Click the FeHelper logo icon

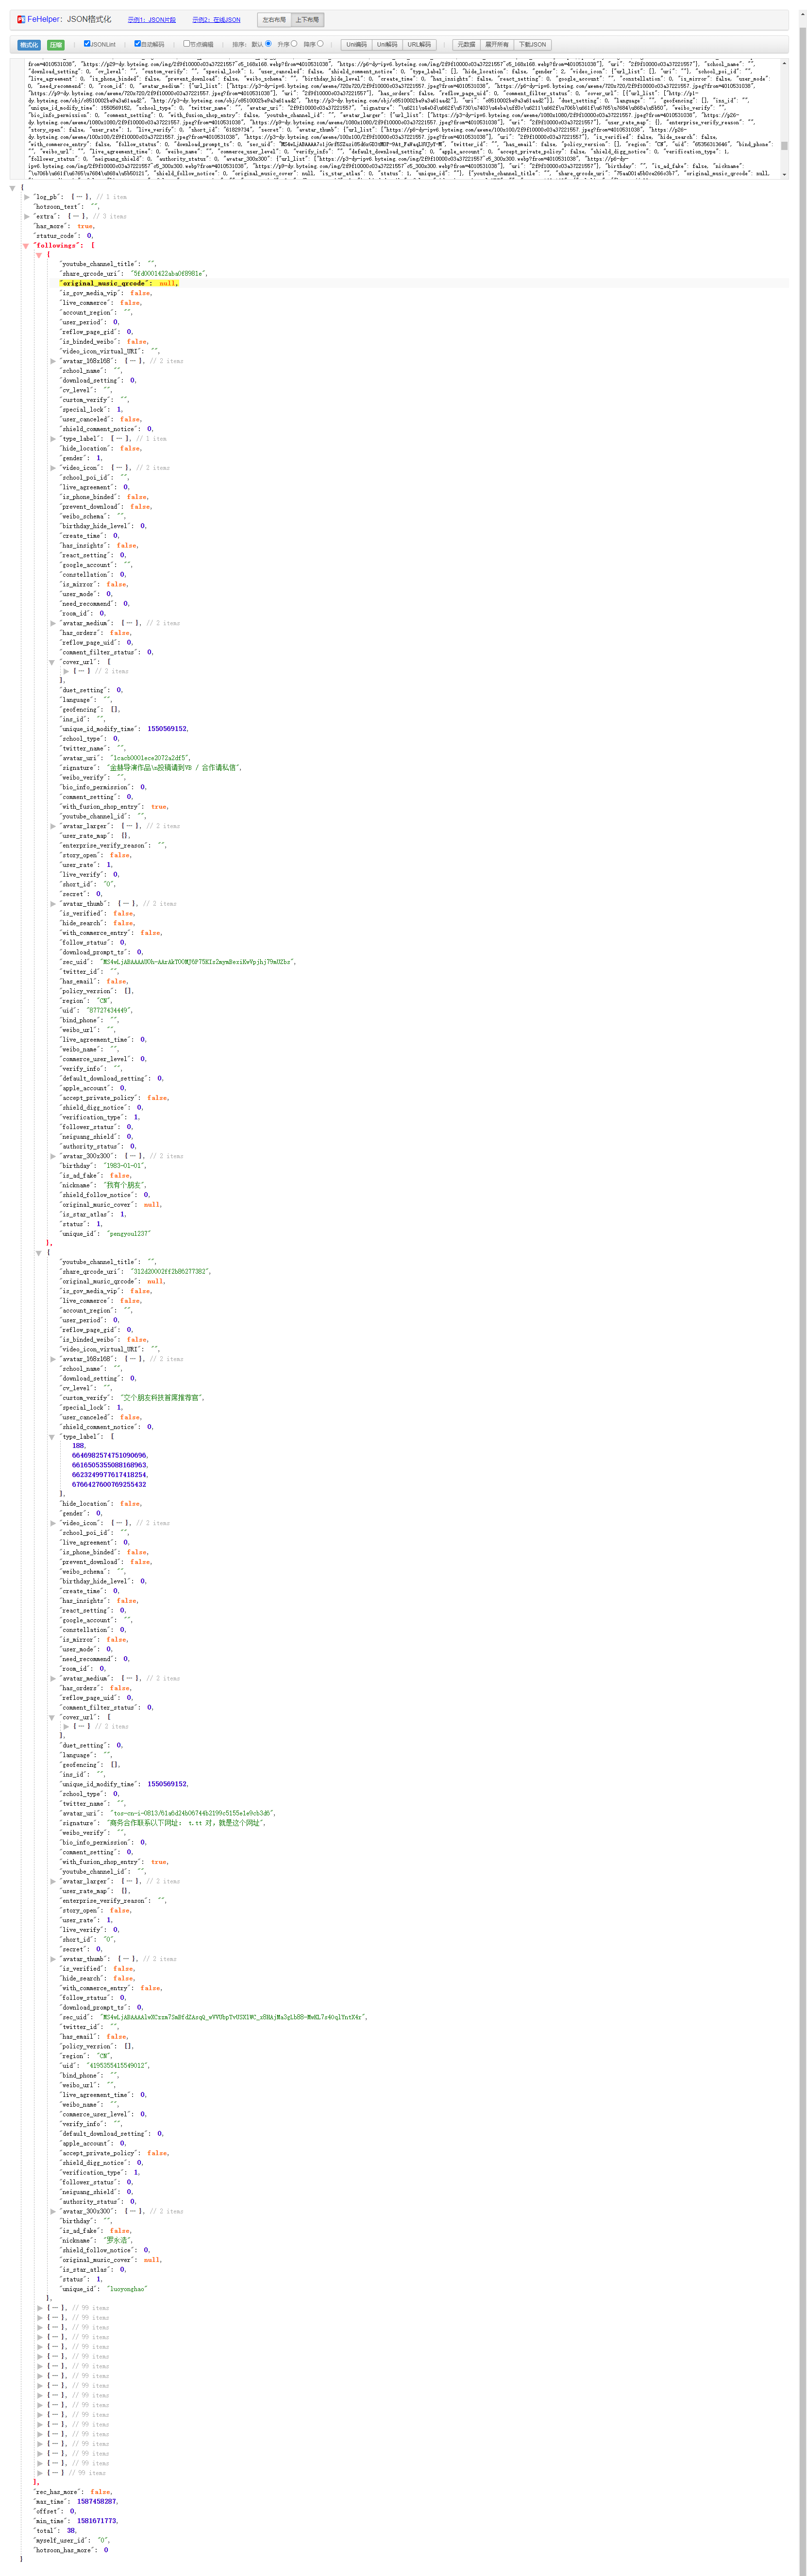tap(21, 19)
